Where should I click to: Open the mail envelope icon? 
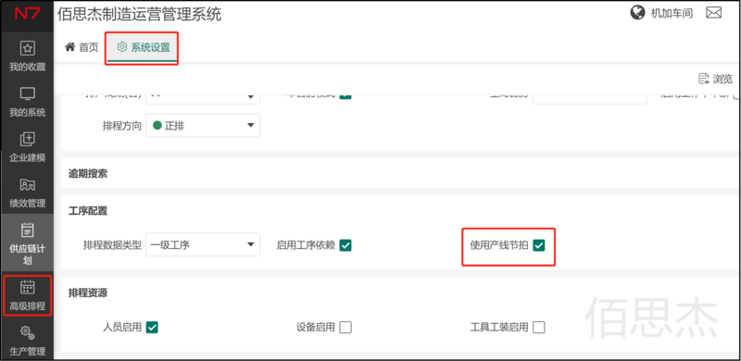(713, 13)
